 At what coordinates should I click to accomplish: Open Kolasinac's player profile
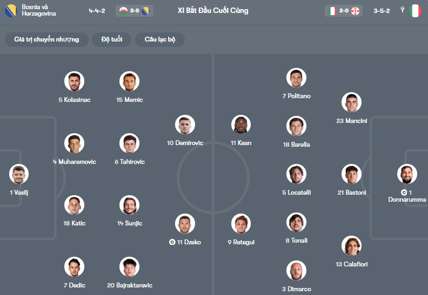pyautogui.click(x=75, y=81)
